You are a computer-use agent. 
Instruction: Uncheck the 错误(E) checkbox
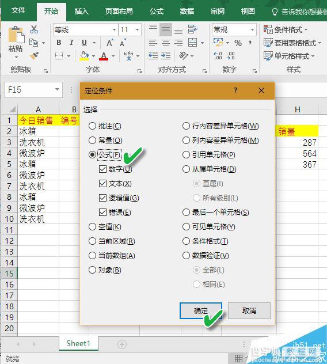click(x=115, y=212)
